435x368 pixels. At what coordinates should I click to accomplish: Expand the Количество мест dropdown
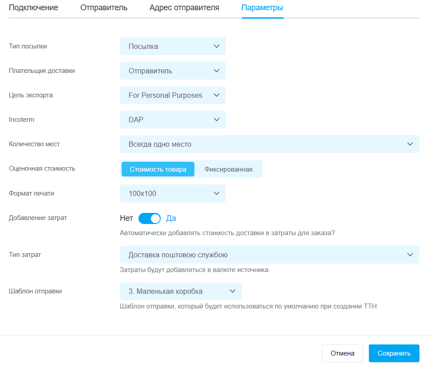(269, 144)
